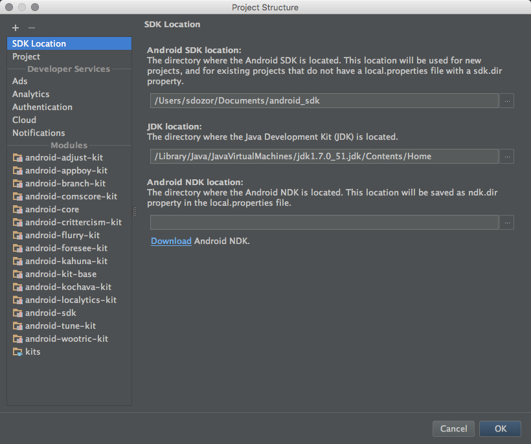Select SDK Location in sidebar
The image size is (531, 444).
[39, 44]
